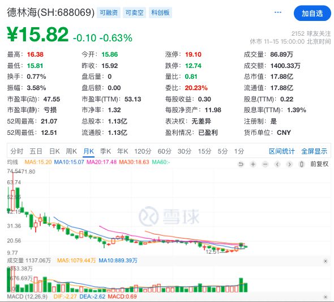Click the chart reset undo icon
The height and width of the screenshot is (302, 334).
[241, 164]
